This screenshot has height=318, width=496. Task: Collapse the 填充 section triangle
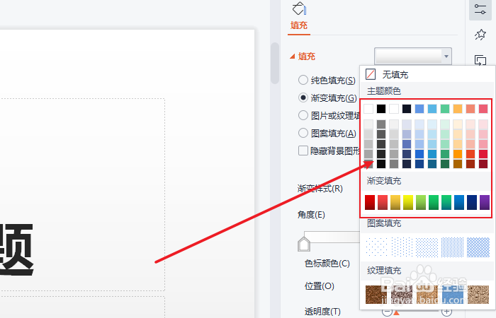292,57
